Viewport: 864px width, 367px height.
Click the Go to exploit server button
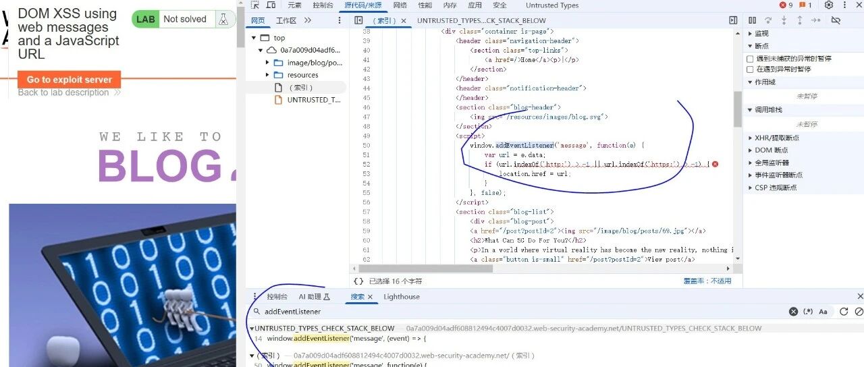[x=70, y=80]
